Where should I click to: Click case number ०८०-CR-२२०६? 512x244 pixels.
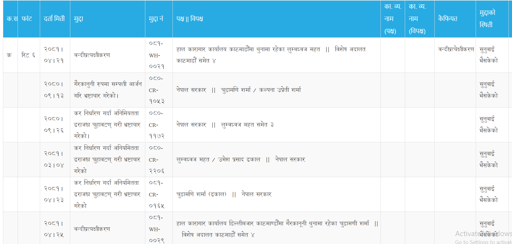156,160
